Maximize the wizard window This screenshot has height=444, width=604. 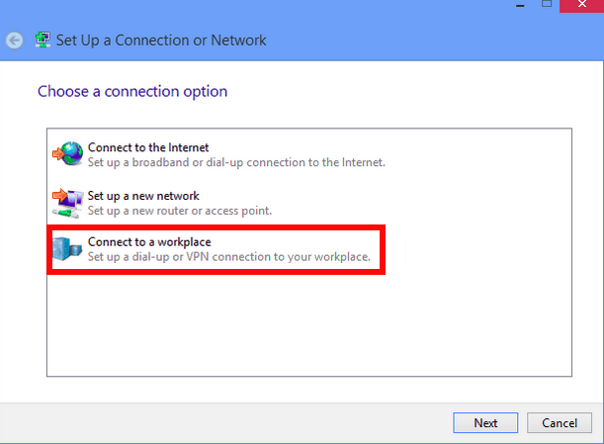(x=547, y=4)
